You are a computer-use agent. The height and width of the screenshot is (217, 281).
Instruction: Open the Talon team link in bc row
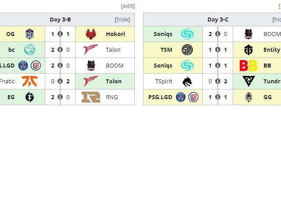click(113, 50)
